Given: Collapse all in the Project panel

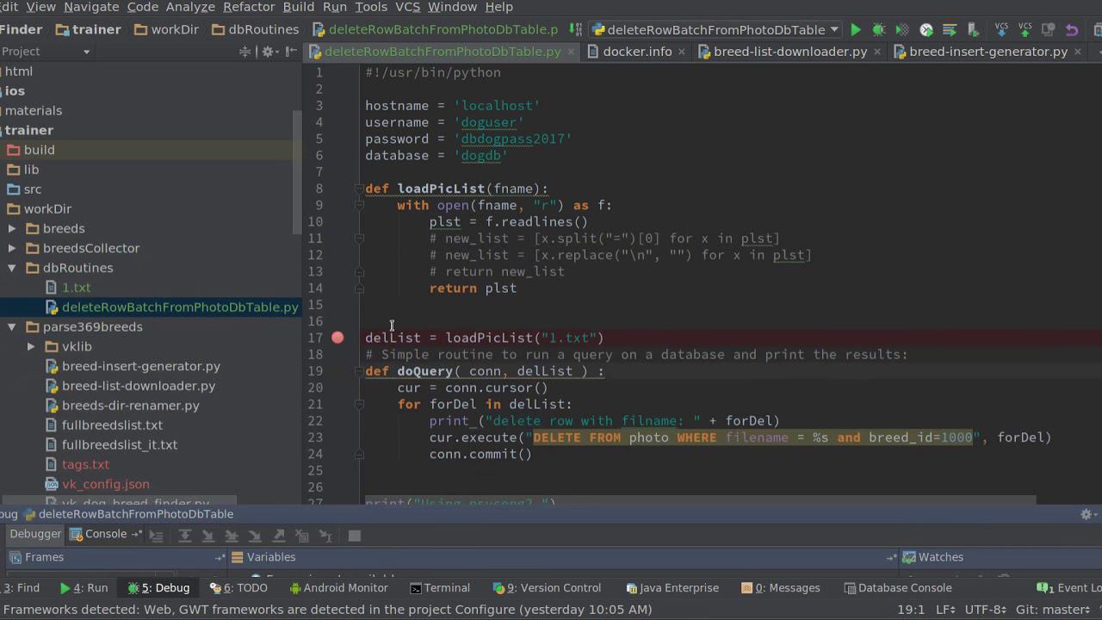Looking at the screenshot, I should point(245,52).
